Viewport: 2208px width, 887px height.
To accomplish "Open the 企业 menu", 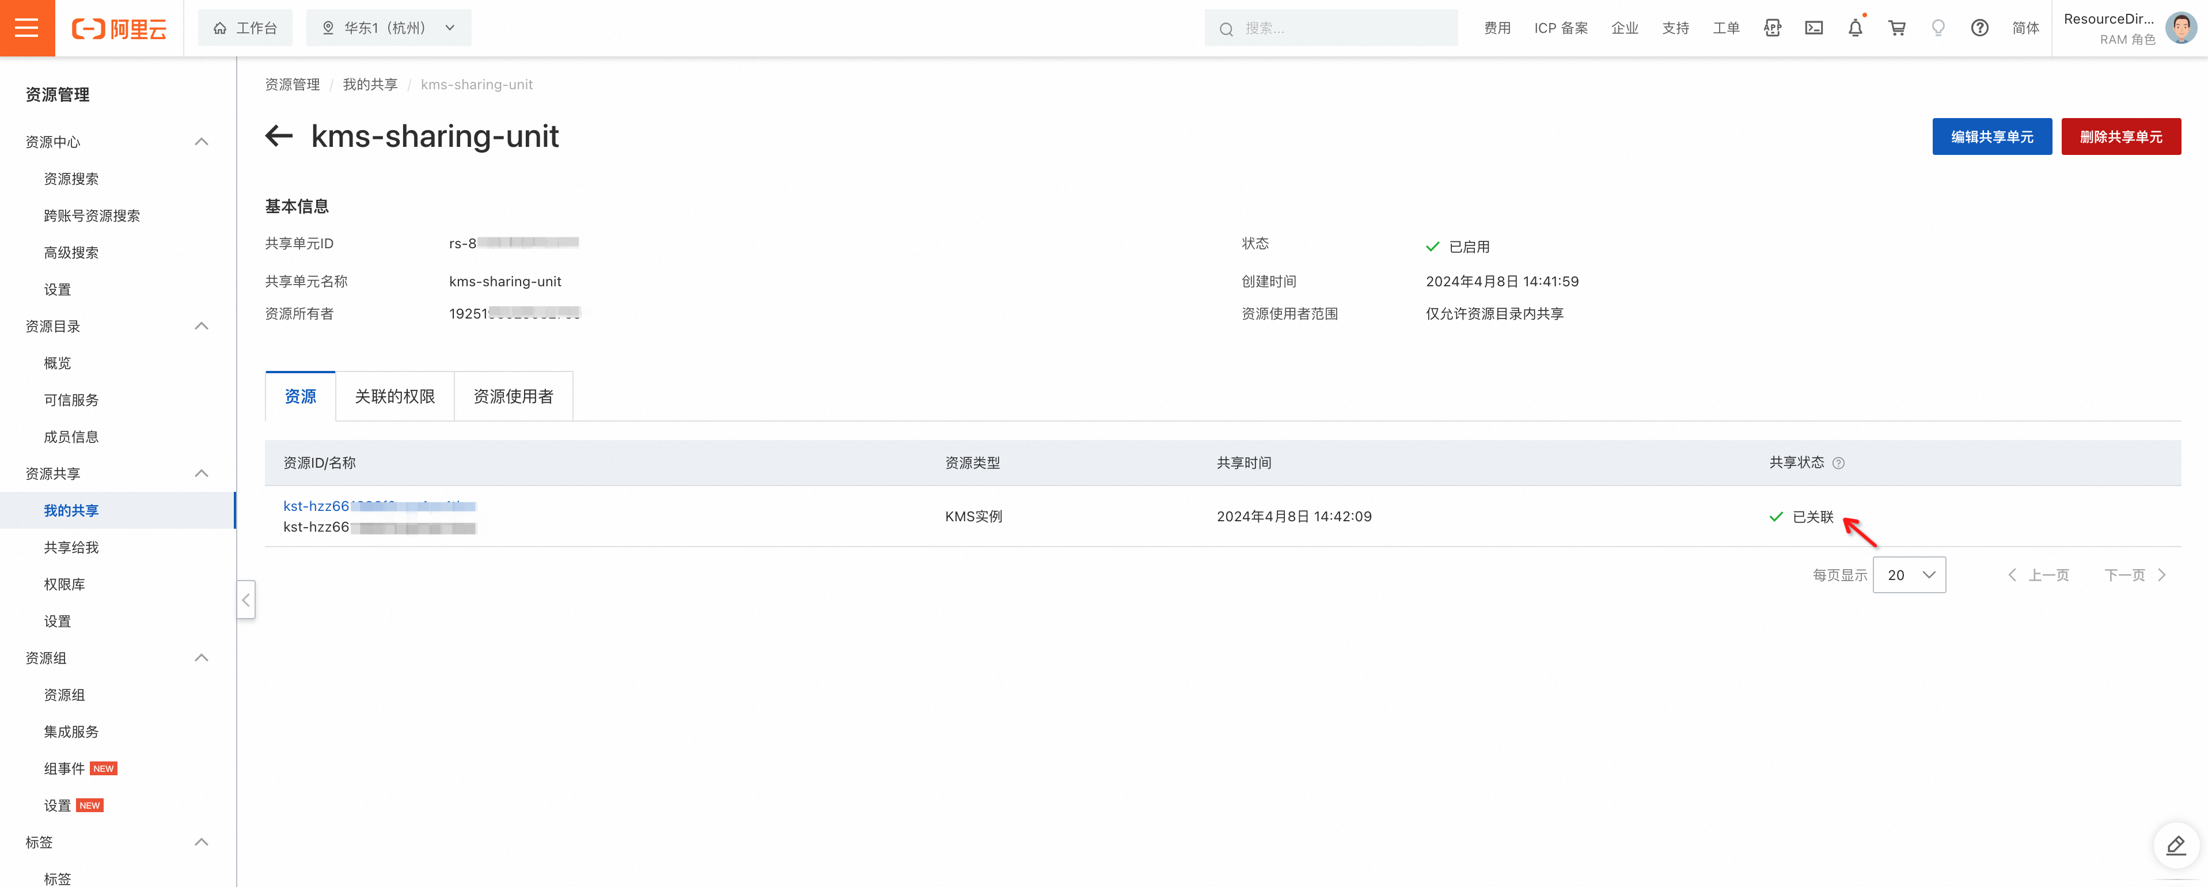I will point(1624,28).
